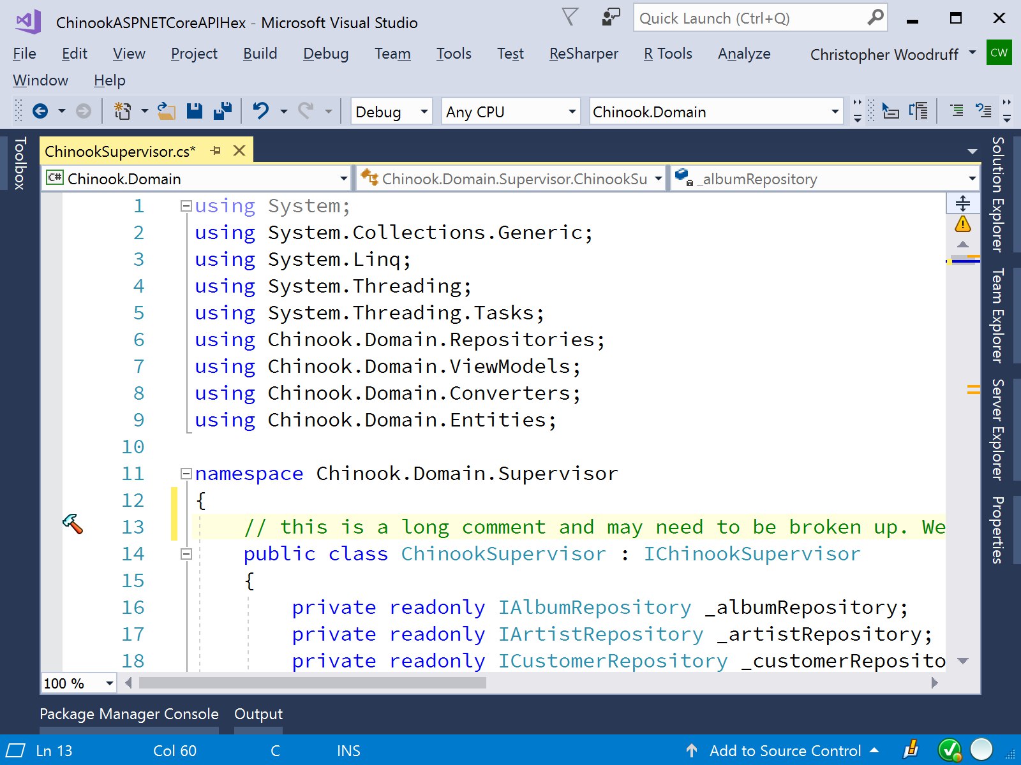Screen dimensions: 1021x765
Task: Click the split editor handle icon
Action: 962,203
